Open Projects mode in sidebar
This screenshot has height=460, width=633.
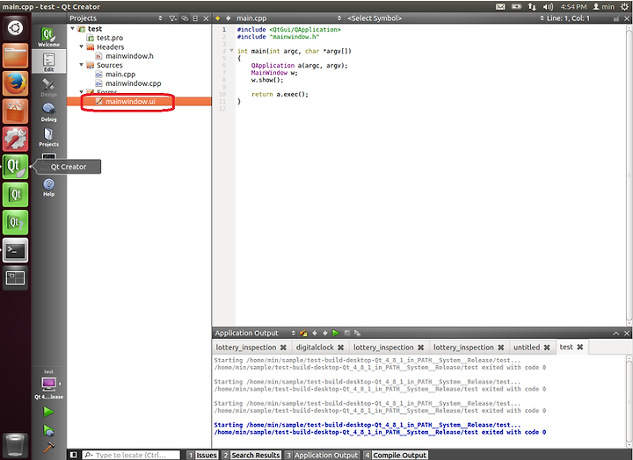point(48,137)
